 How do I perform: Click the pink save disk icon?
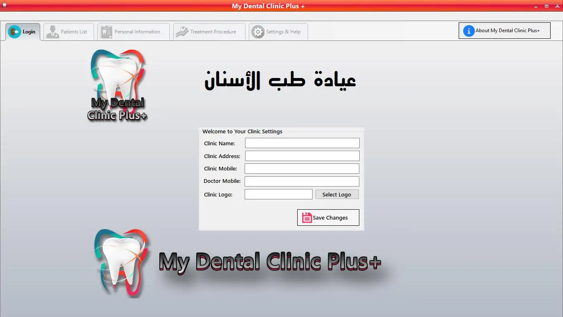click(307, 218)
